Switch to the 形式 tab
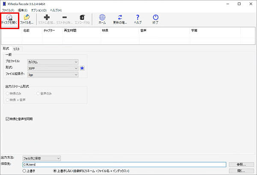 coord(6,49)
